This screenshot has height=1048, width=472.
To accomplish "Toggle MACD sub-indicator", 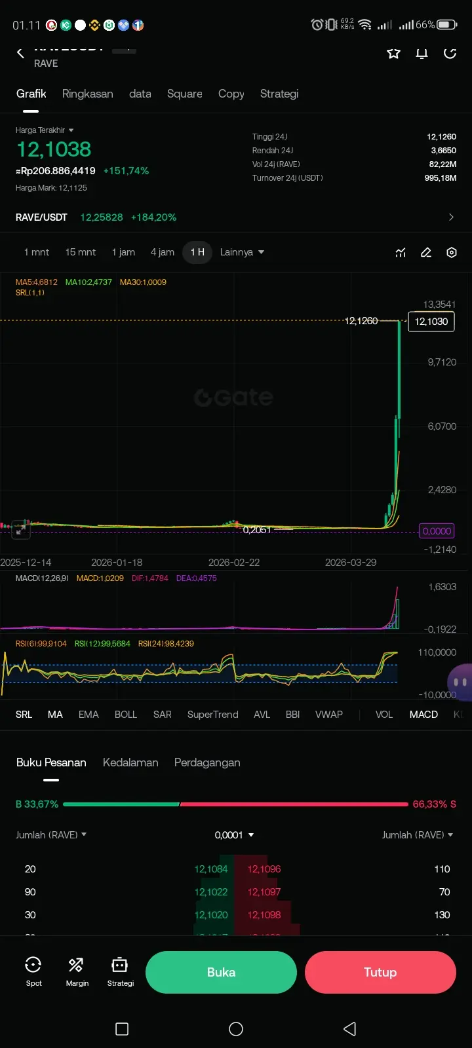I will [423, 715].
